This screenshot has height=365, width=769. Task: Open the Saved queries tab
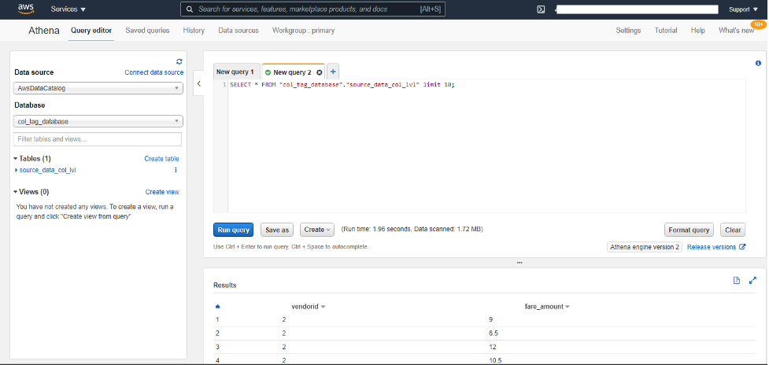pyautogui.click(x=148, y=31)
